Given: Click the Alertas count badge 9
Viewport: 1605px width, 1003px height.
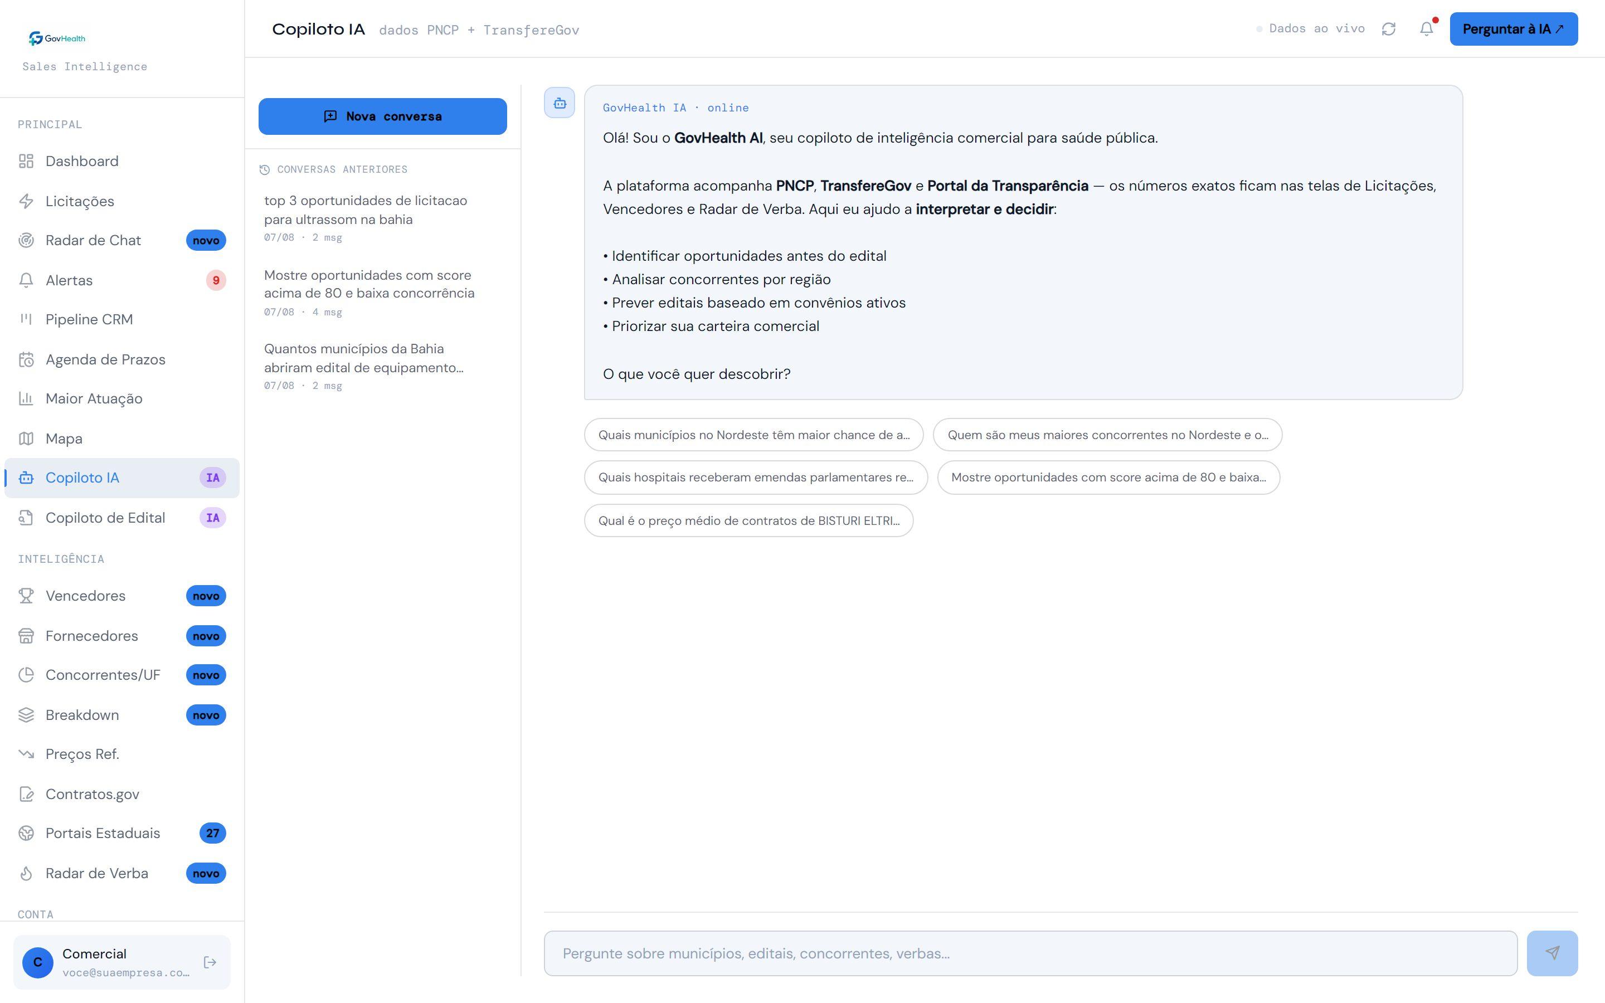Looking at the screenshot, I should coord(216,280).
